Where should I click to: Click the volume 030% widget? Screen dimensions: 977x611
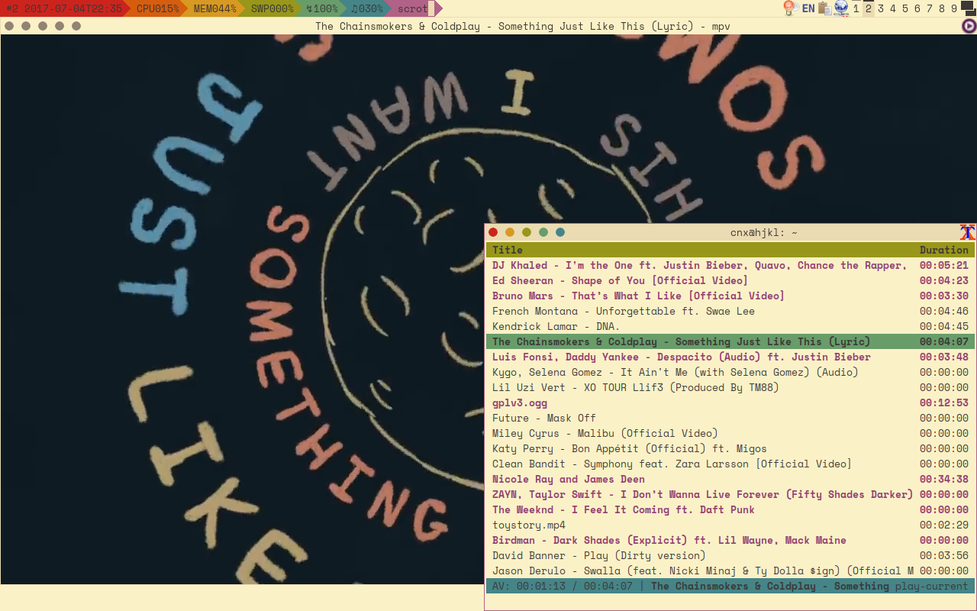367,8
